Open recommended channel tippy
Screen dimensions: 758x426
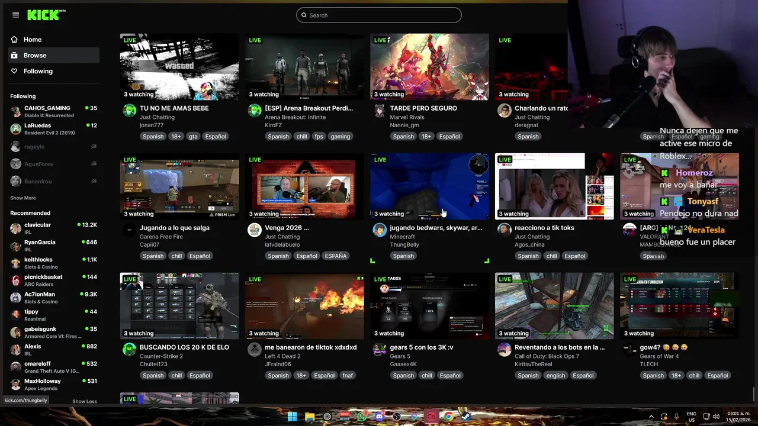pyautogui.click(x=54, y=315)
